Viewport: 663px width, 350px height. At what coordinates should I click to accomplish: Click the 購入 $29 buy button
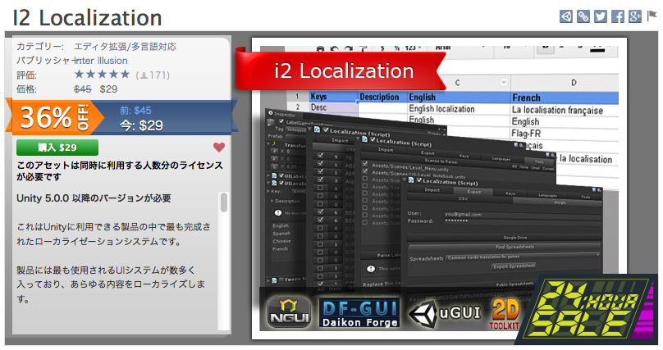[x=57, y=148]
